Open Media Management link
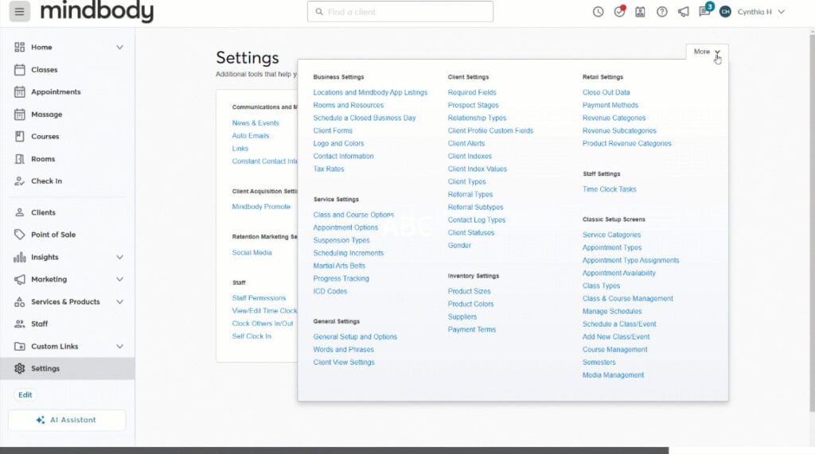 click(x=613, y=375)
